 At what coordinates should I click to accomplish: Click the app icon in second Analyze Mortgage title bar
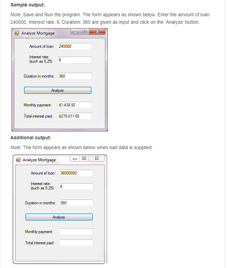coord(18,160)
